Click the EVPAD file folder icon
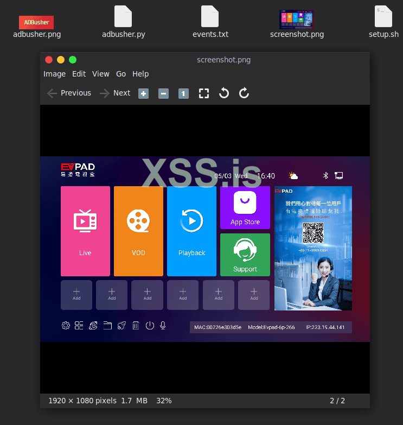Screen dimensions: 403x425 [x=107, y=325]
